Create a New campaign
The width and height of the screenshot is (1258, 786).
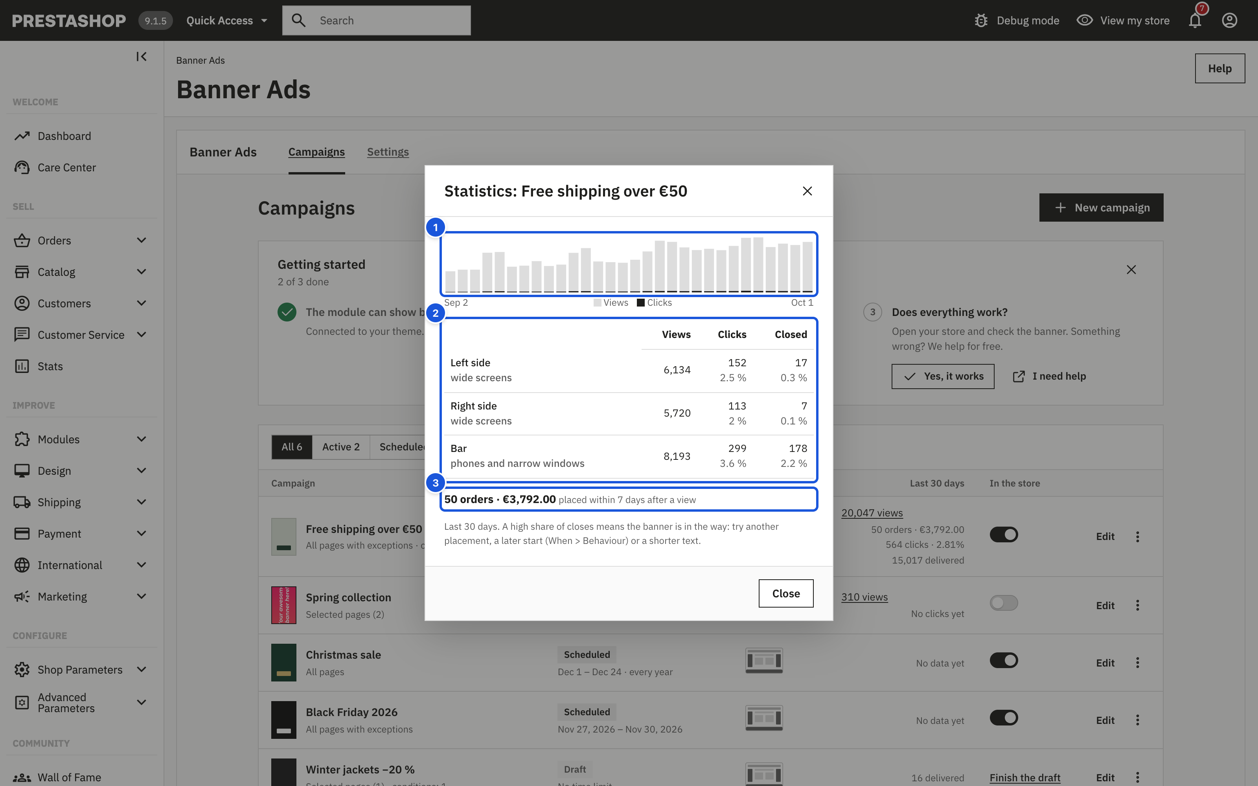[1101, 208]
